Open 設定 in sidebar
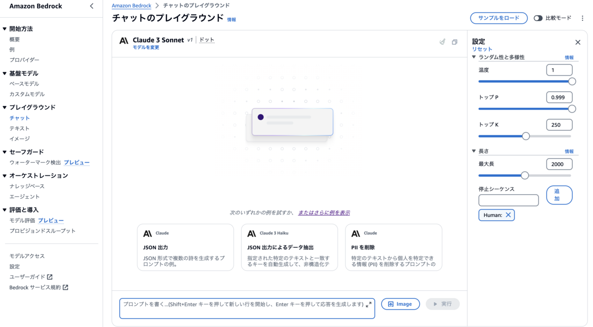This screenshot has width=593, height=327. [15, 266]
